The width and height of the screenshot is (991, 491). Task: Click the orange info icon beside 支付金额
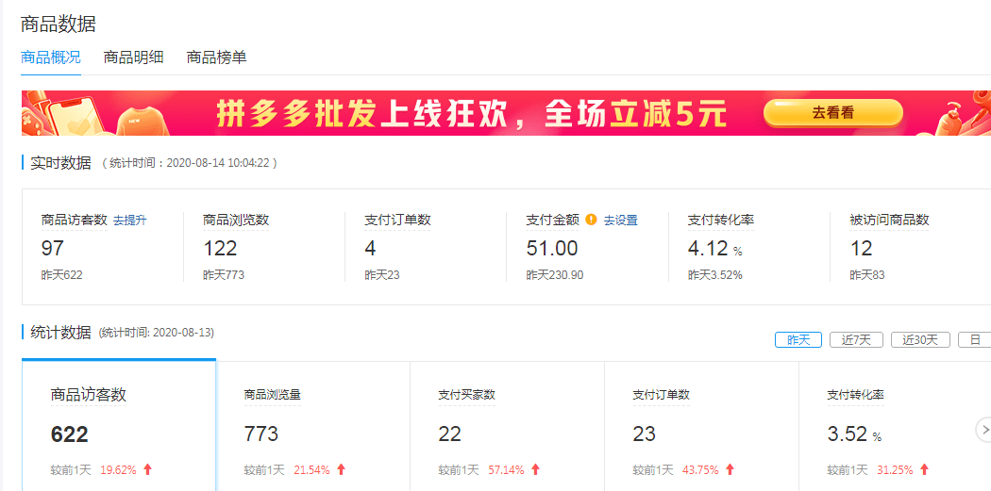click(591, 220)
